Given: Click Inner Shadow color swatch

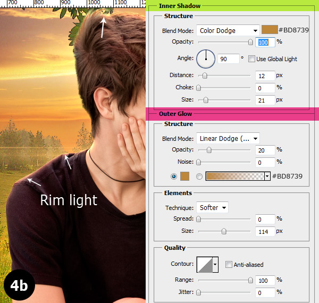Looking at the screenshot, I should point(270,30).
